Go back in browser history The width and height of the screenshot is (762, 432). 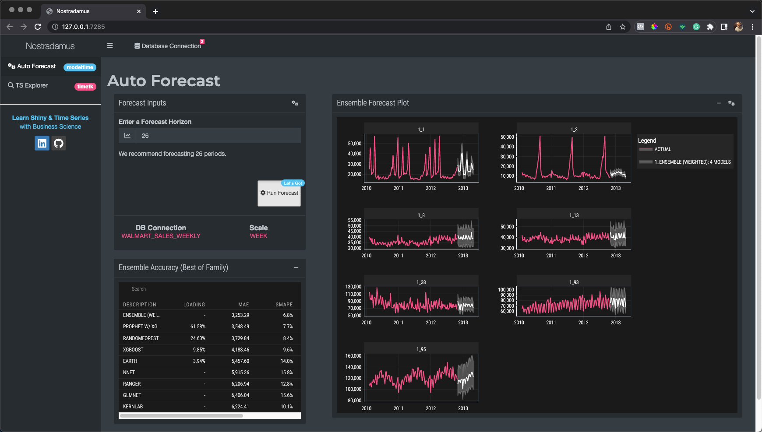click(10, 27)
